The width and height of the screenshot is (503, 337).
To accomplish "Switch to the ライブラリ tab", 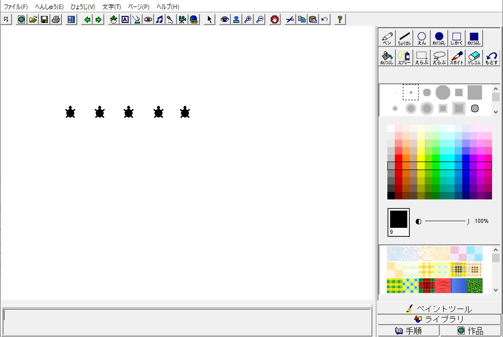I will (x=439, y=319).
